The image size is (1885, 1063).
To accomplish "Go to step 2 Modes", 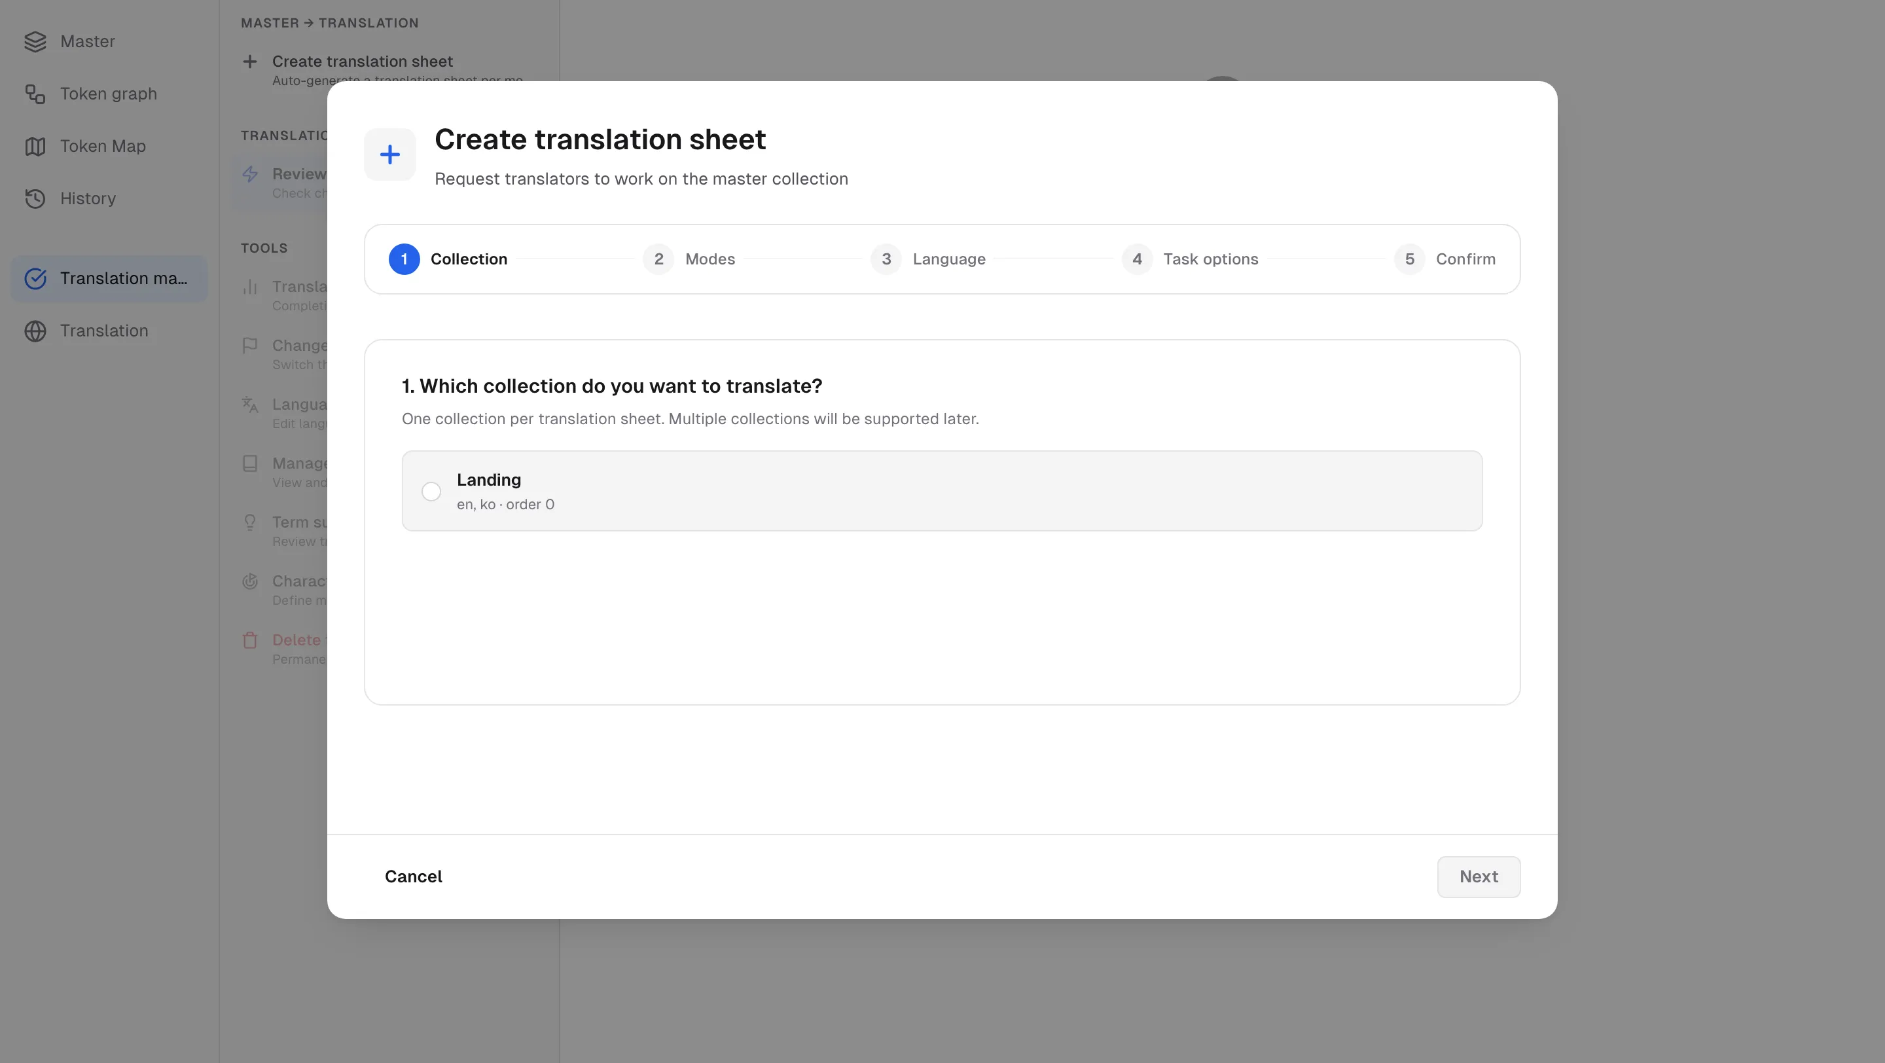I will (x=689, y=259).
